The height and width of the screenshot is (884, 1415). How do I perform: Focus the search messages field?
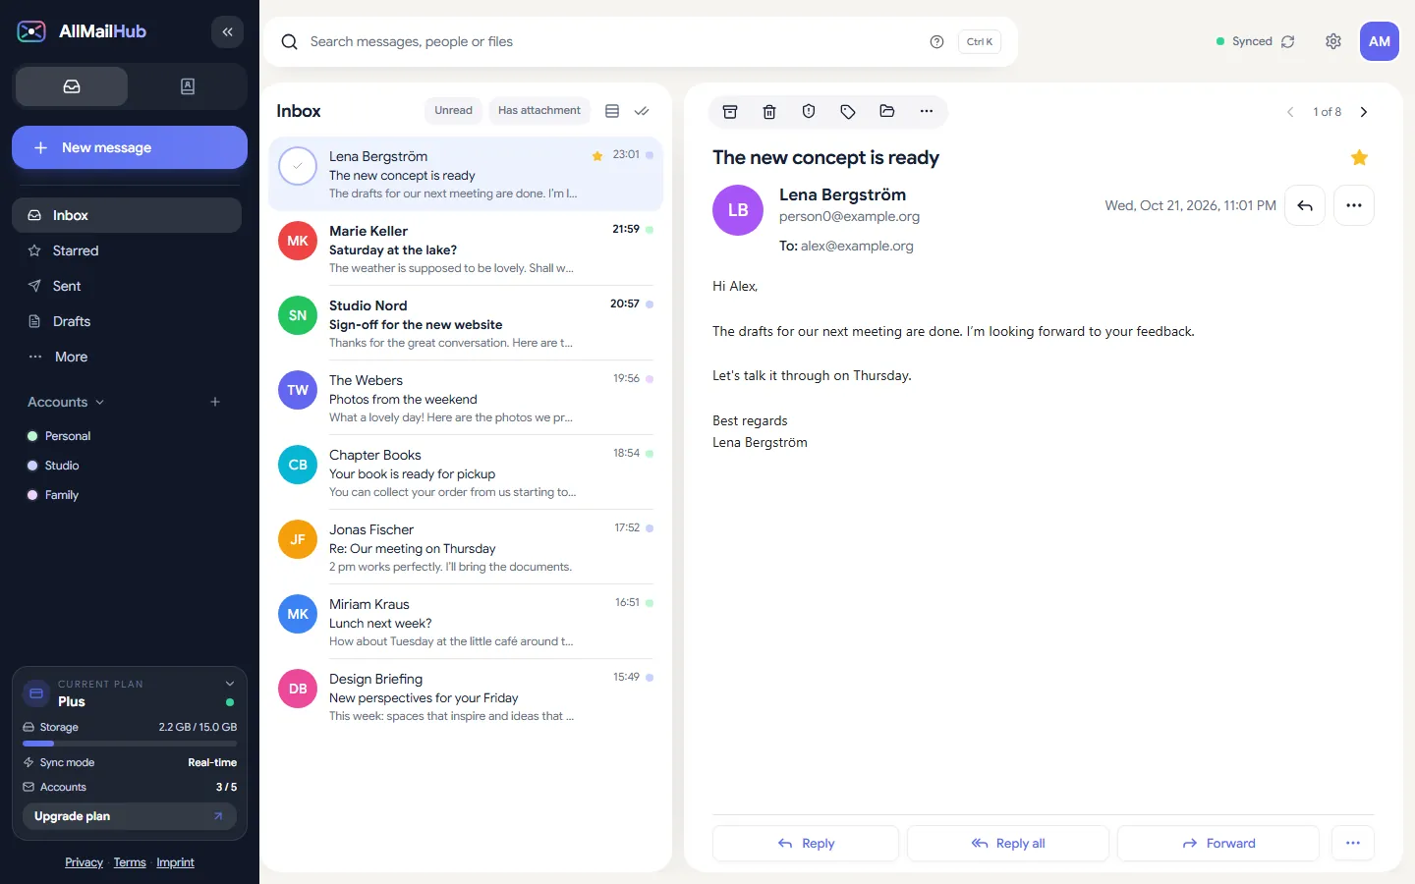pyautogui.click(x=614, y=41)
